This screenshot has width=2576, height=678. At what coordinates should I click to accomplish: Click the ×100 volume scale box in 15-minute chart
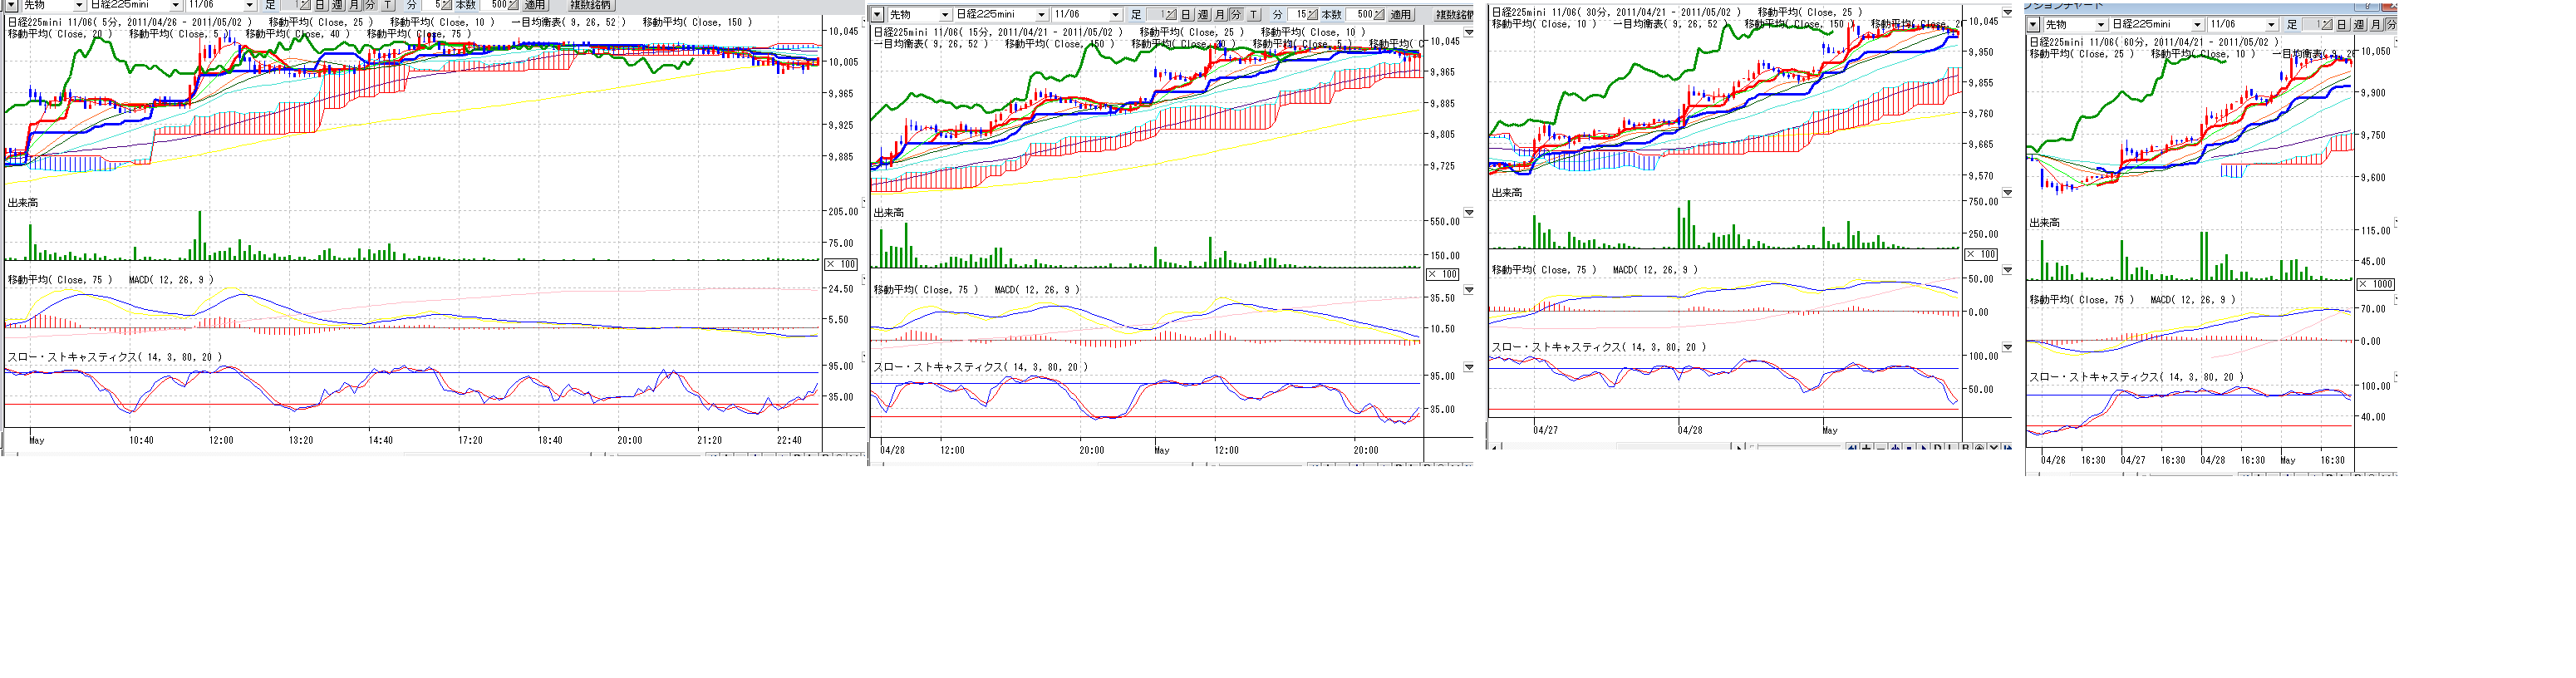[x=1442, y=274]
